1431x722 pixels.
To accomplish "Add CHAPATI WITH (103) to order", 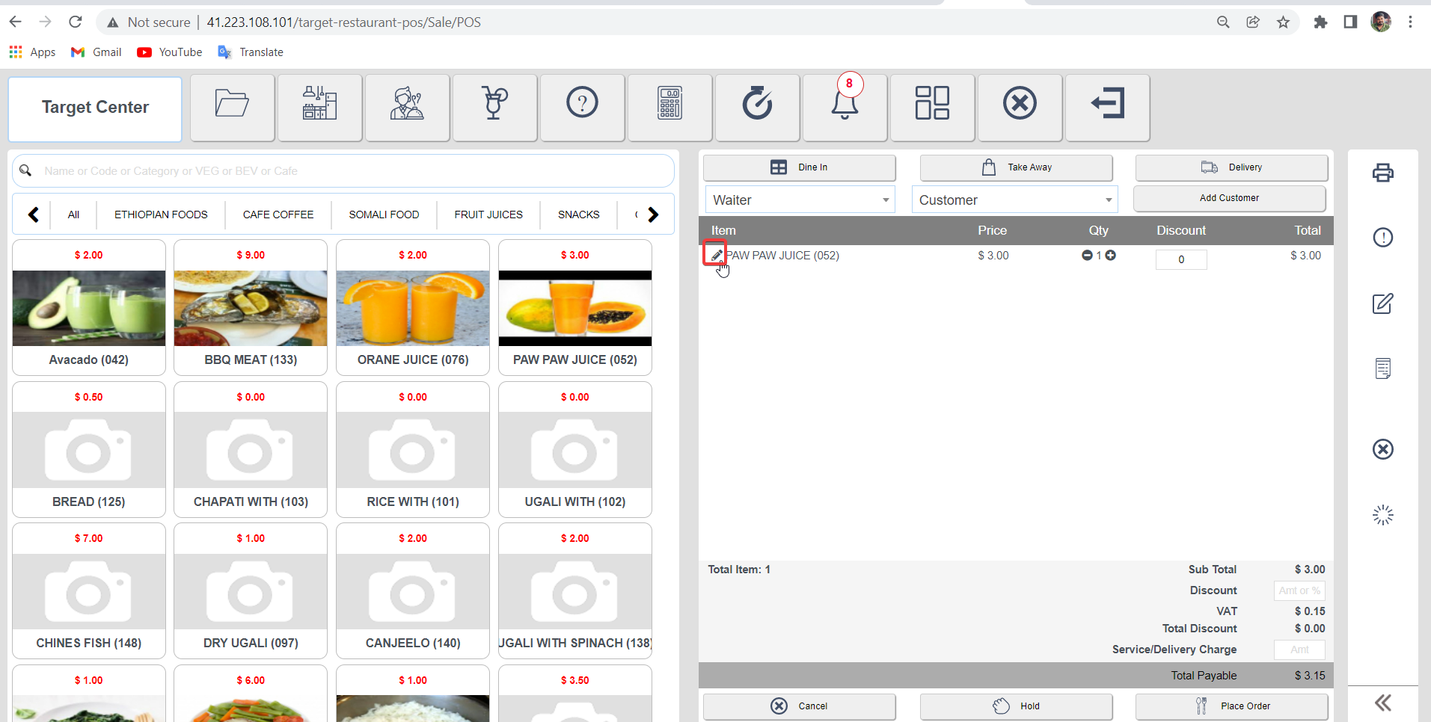I will tap(251, 449).
